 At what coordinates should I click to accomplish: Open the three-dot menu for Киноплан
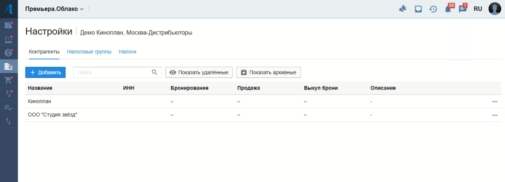495,102
